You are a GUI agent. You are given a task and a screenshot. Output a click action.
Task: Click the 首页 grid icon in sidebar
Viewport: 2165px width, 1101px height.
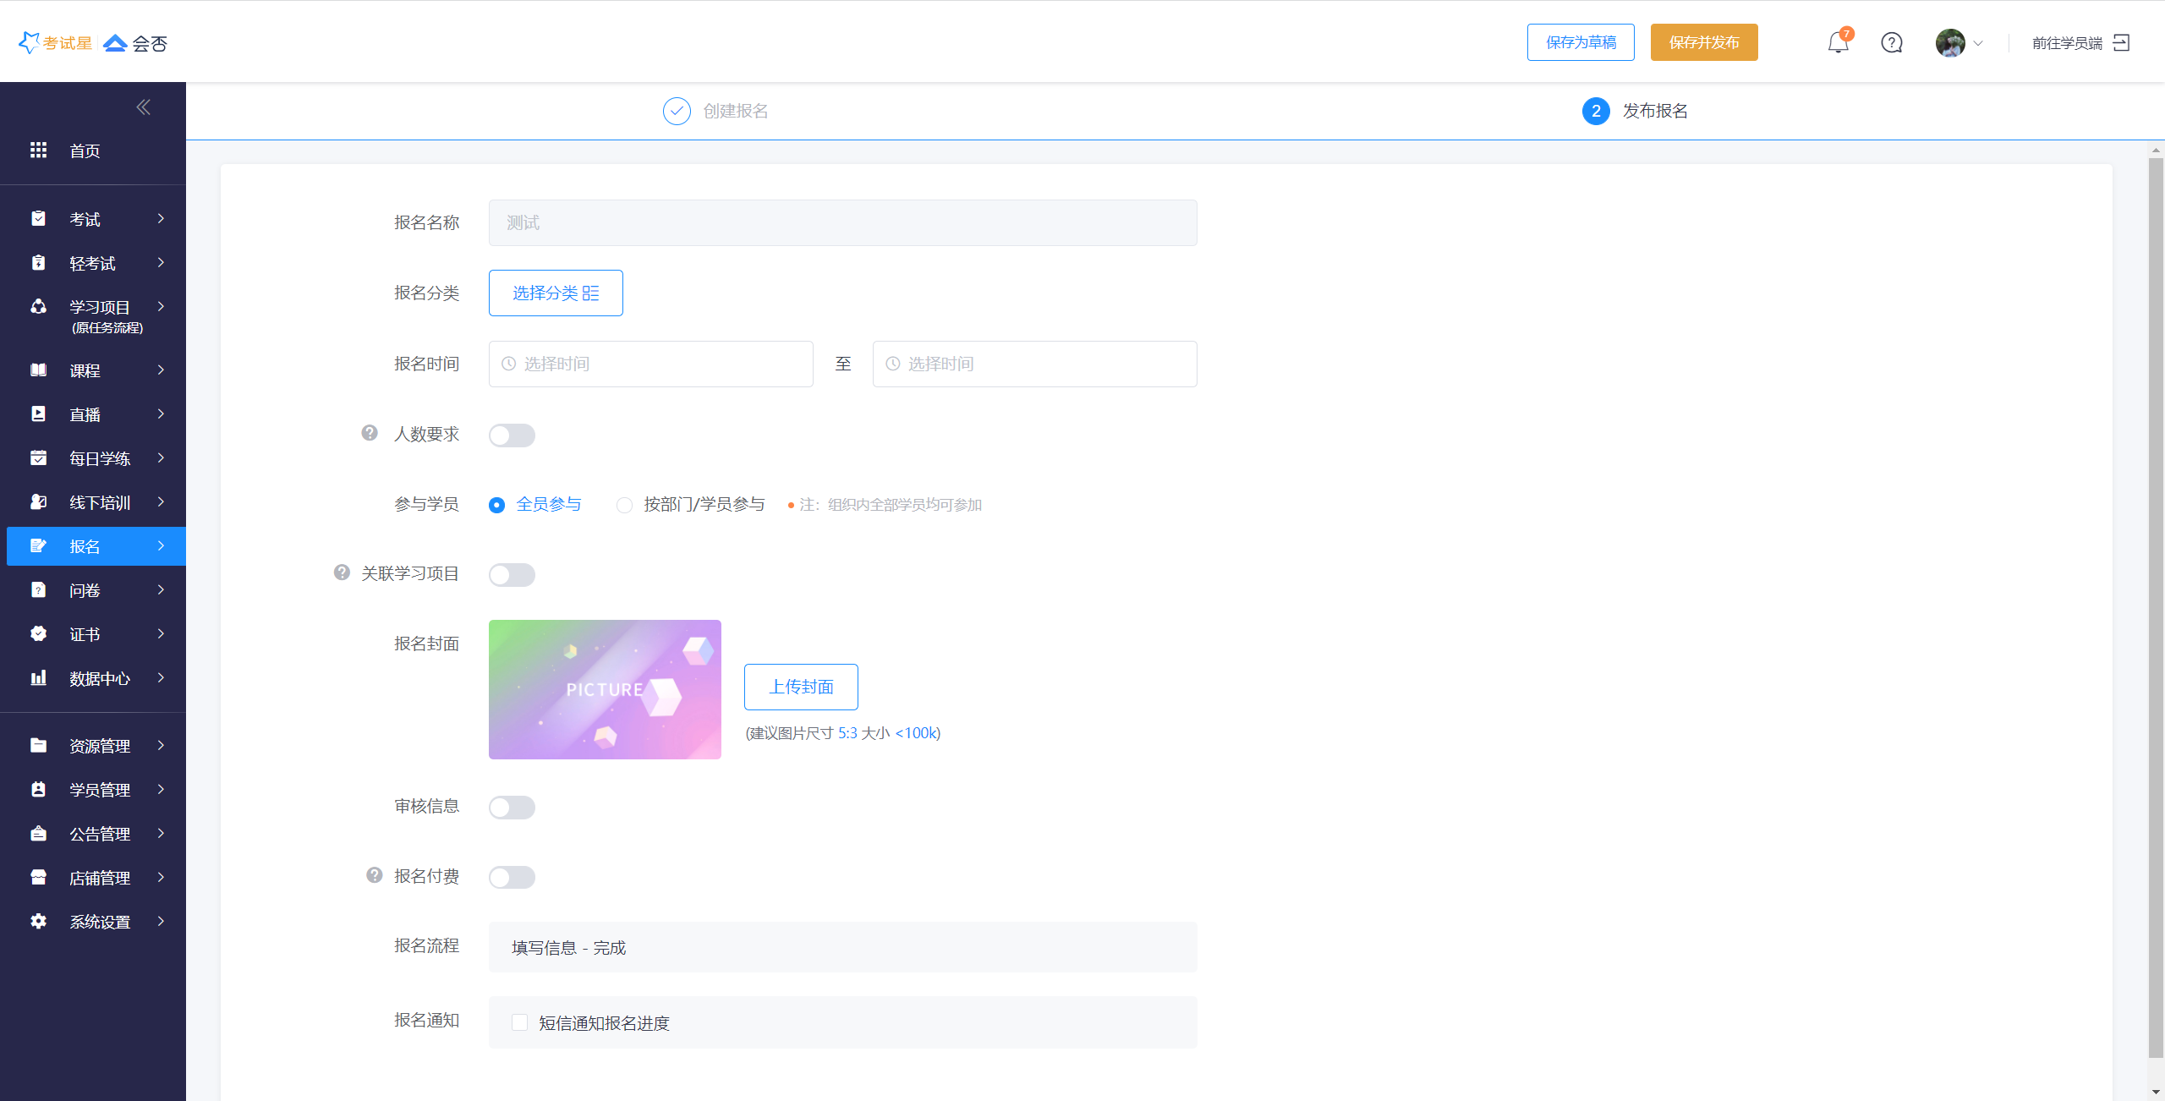38,151
